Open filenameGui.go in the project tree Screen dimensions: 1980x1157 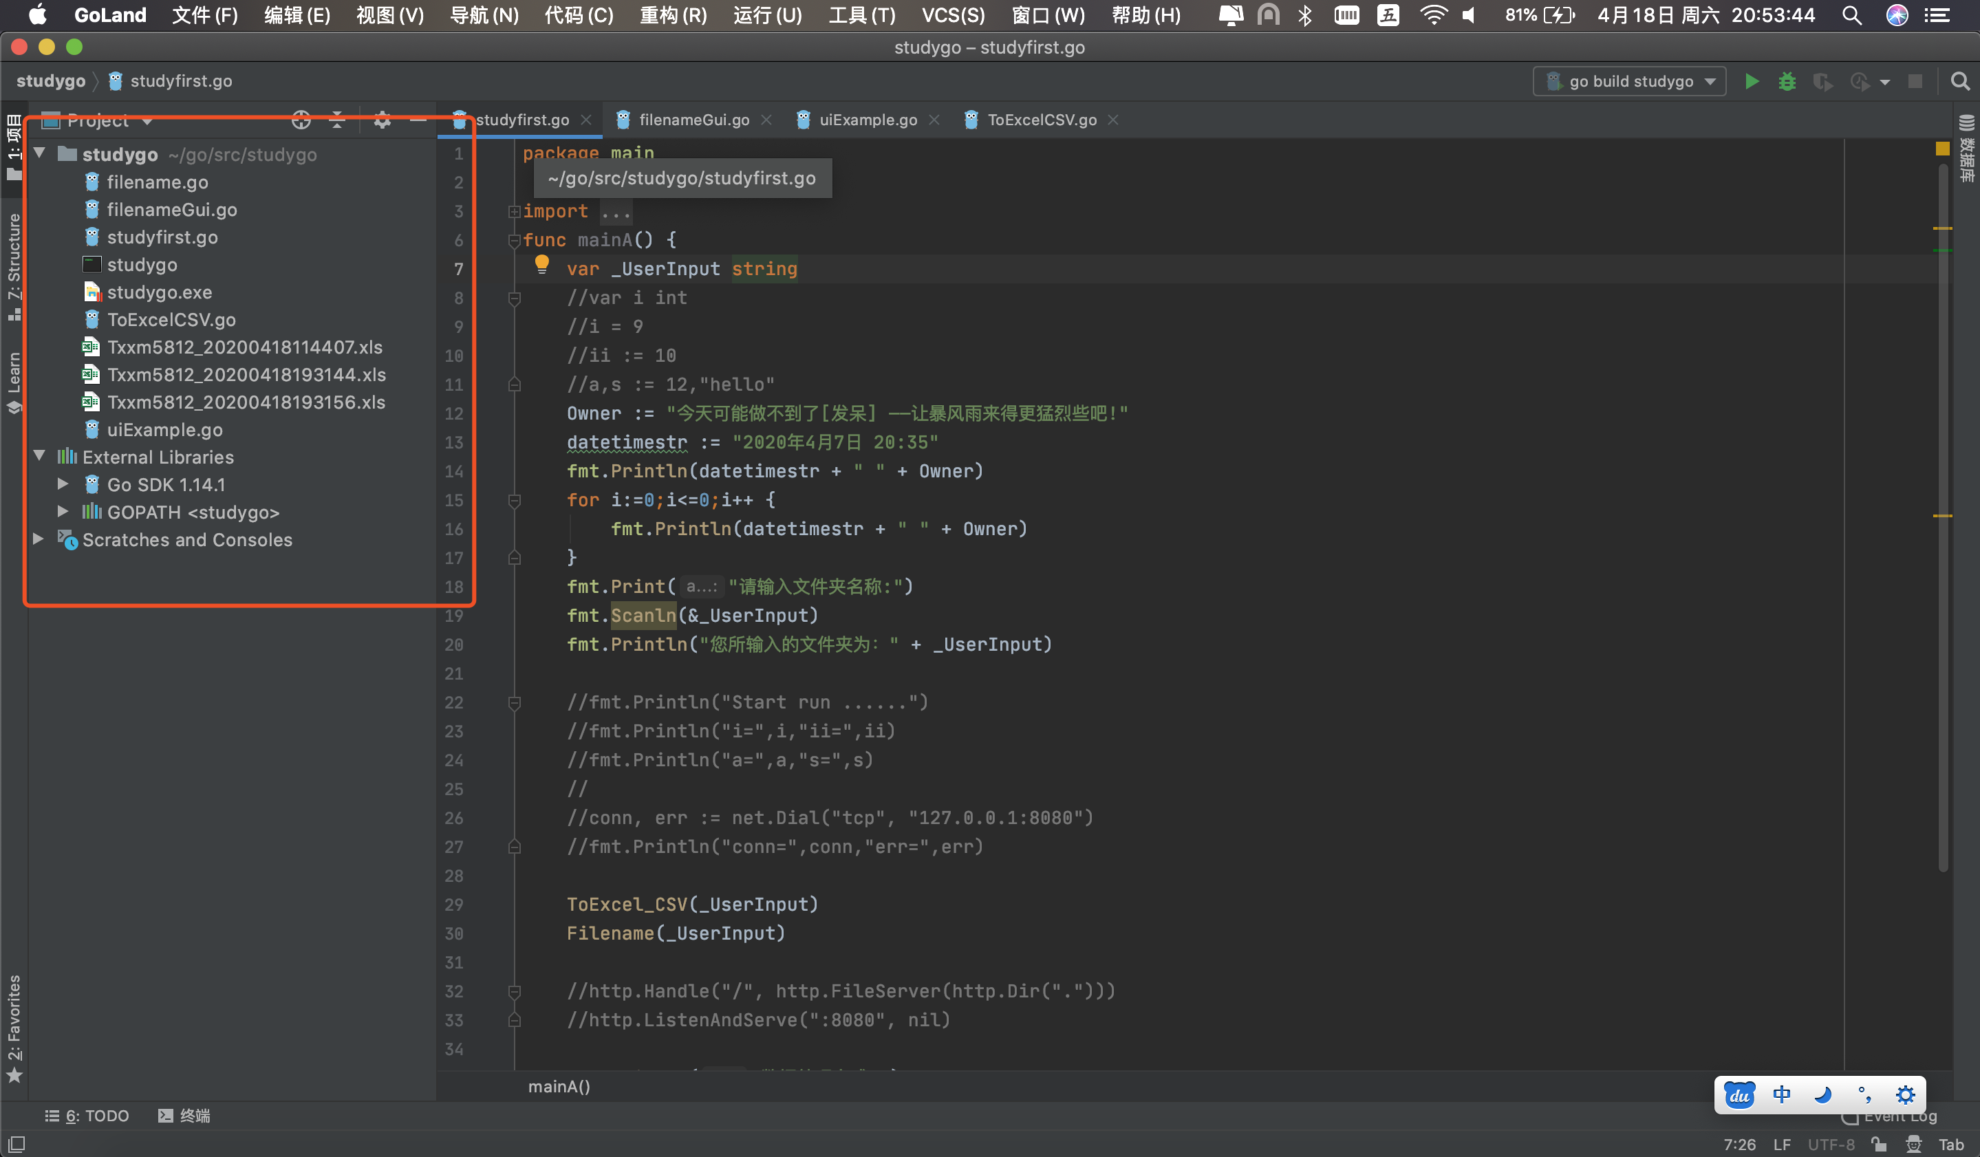coord(171,210)
